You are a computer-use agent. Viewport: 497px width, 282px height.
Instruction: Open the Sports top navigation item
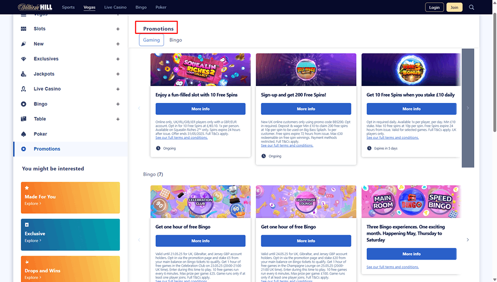point(68,7)
